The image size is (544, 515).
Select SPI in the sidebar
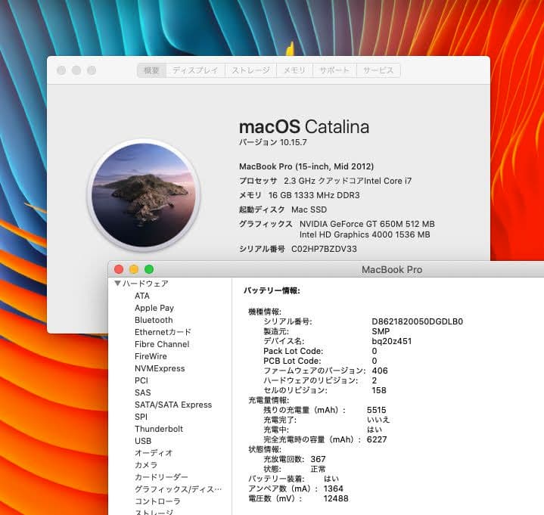(x=141, y=417)
